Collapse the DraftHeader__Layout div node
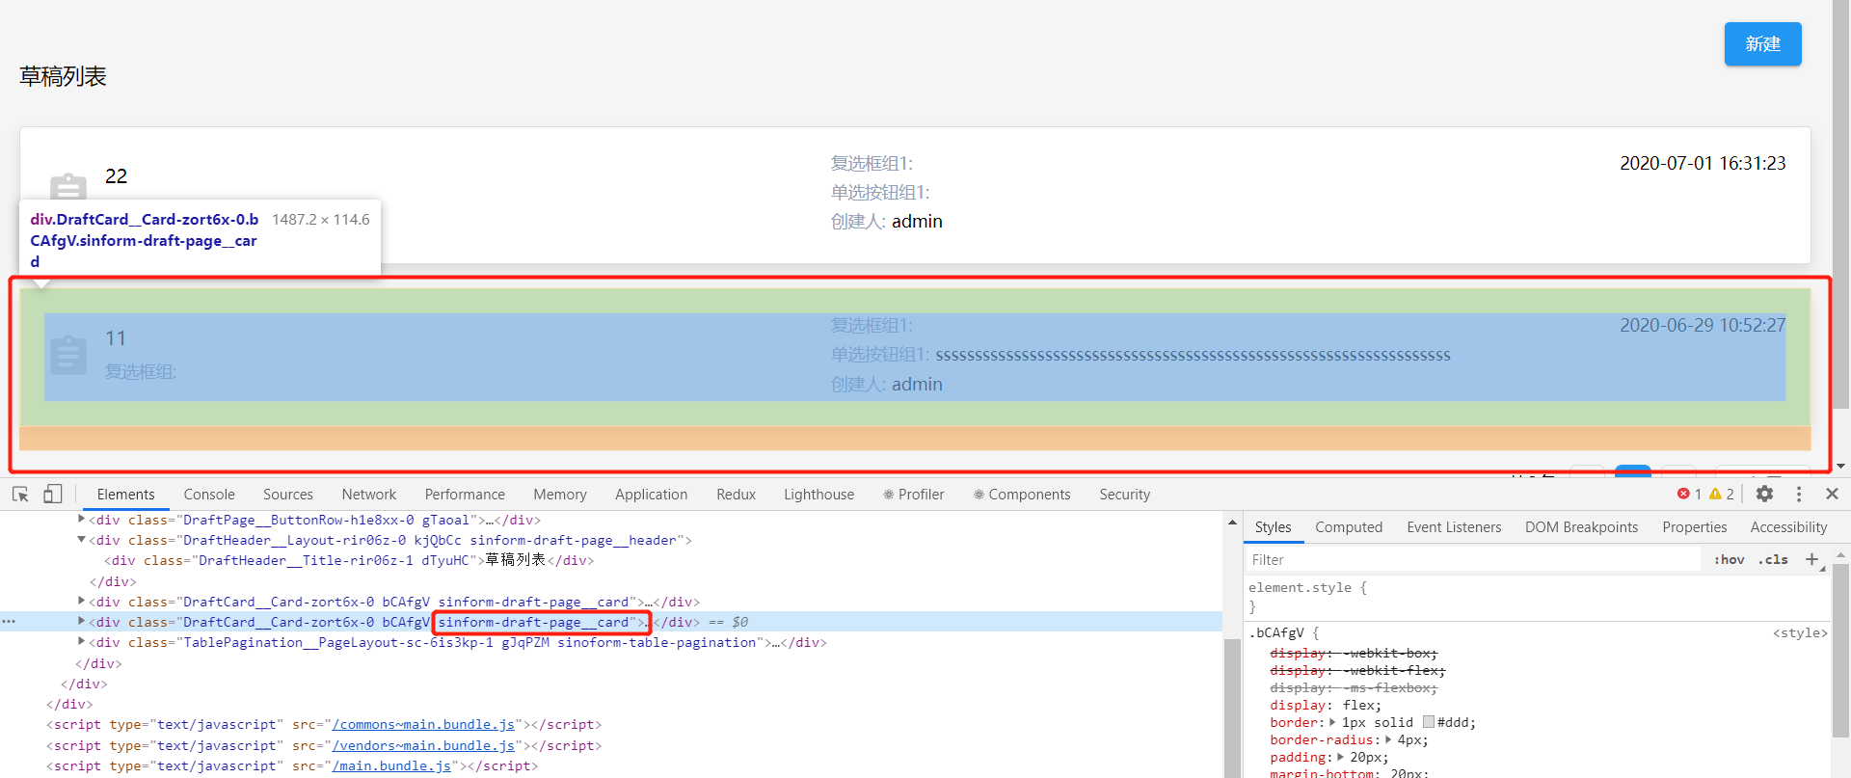This screenshot has width=1851, height=778. tap(81, 540)
